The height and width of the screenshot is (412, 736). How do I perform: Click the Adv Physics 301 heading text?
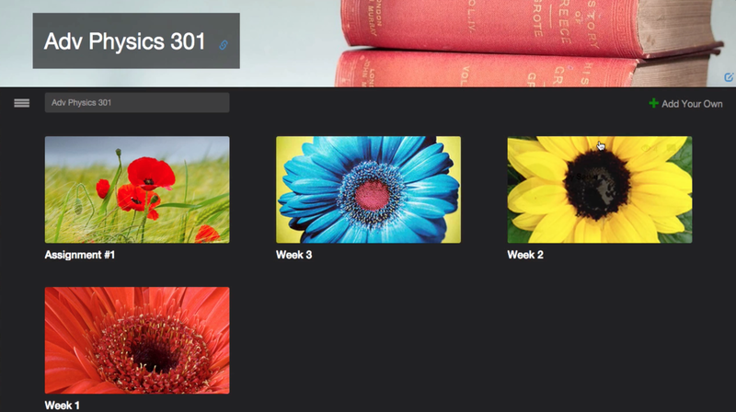pyautogui.click(x=125, y=41)
